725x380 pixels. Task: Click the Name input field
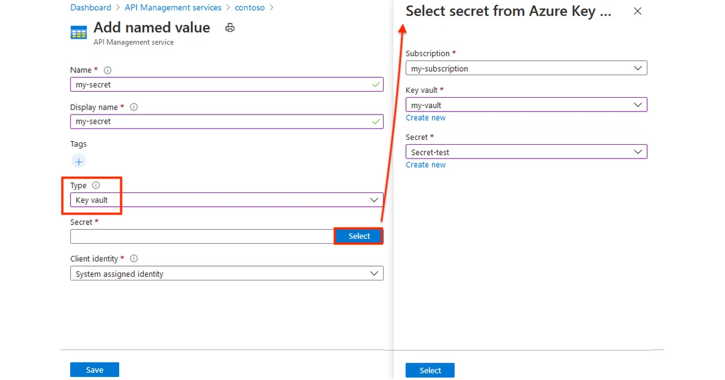(x=227, y=84)
